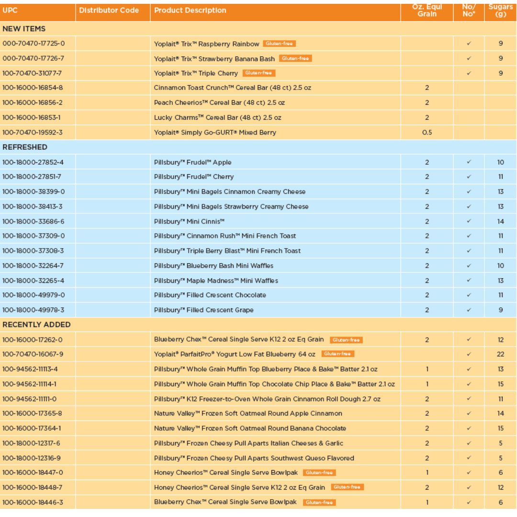Viewport: 517px width, 517px height.
Task: Select UPC 100-16000-17262-0
Action: [33, 340]
